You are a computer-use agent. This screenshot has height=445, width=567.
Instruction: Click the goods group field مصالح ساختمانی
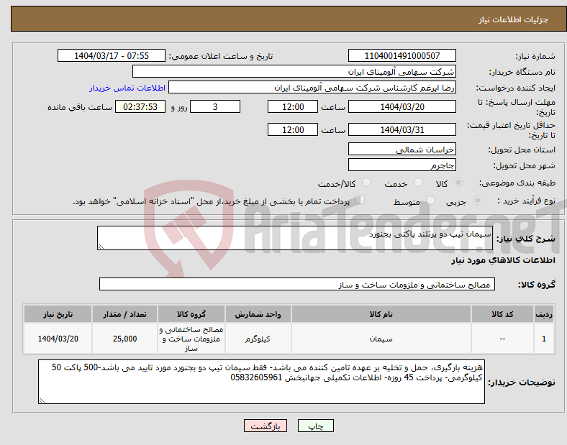point(297,284)
